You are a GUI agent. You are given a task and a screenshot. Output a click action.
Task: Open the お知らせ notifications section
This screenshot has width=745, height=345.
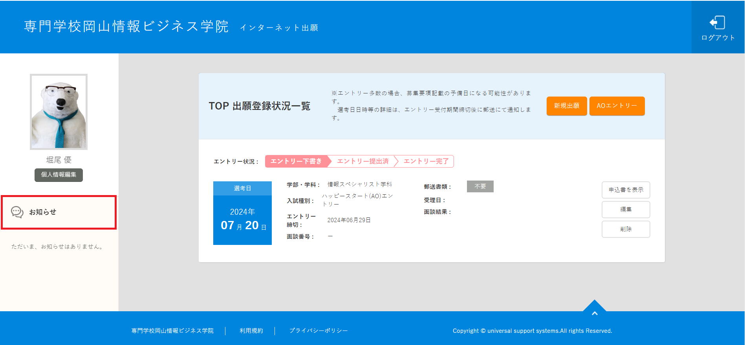(x=43, y=212)
